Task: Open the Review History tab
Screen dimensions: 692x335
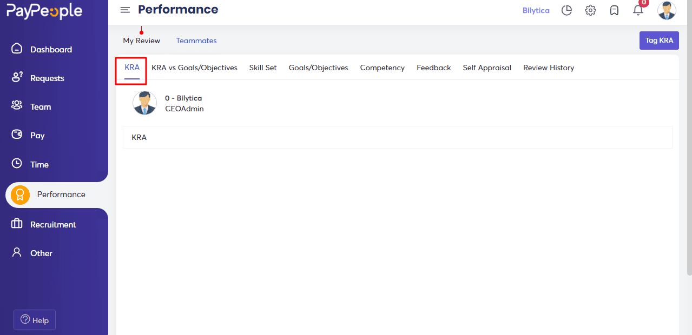Action: [549, 68]
